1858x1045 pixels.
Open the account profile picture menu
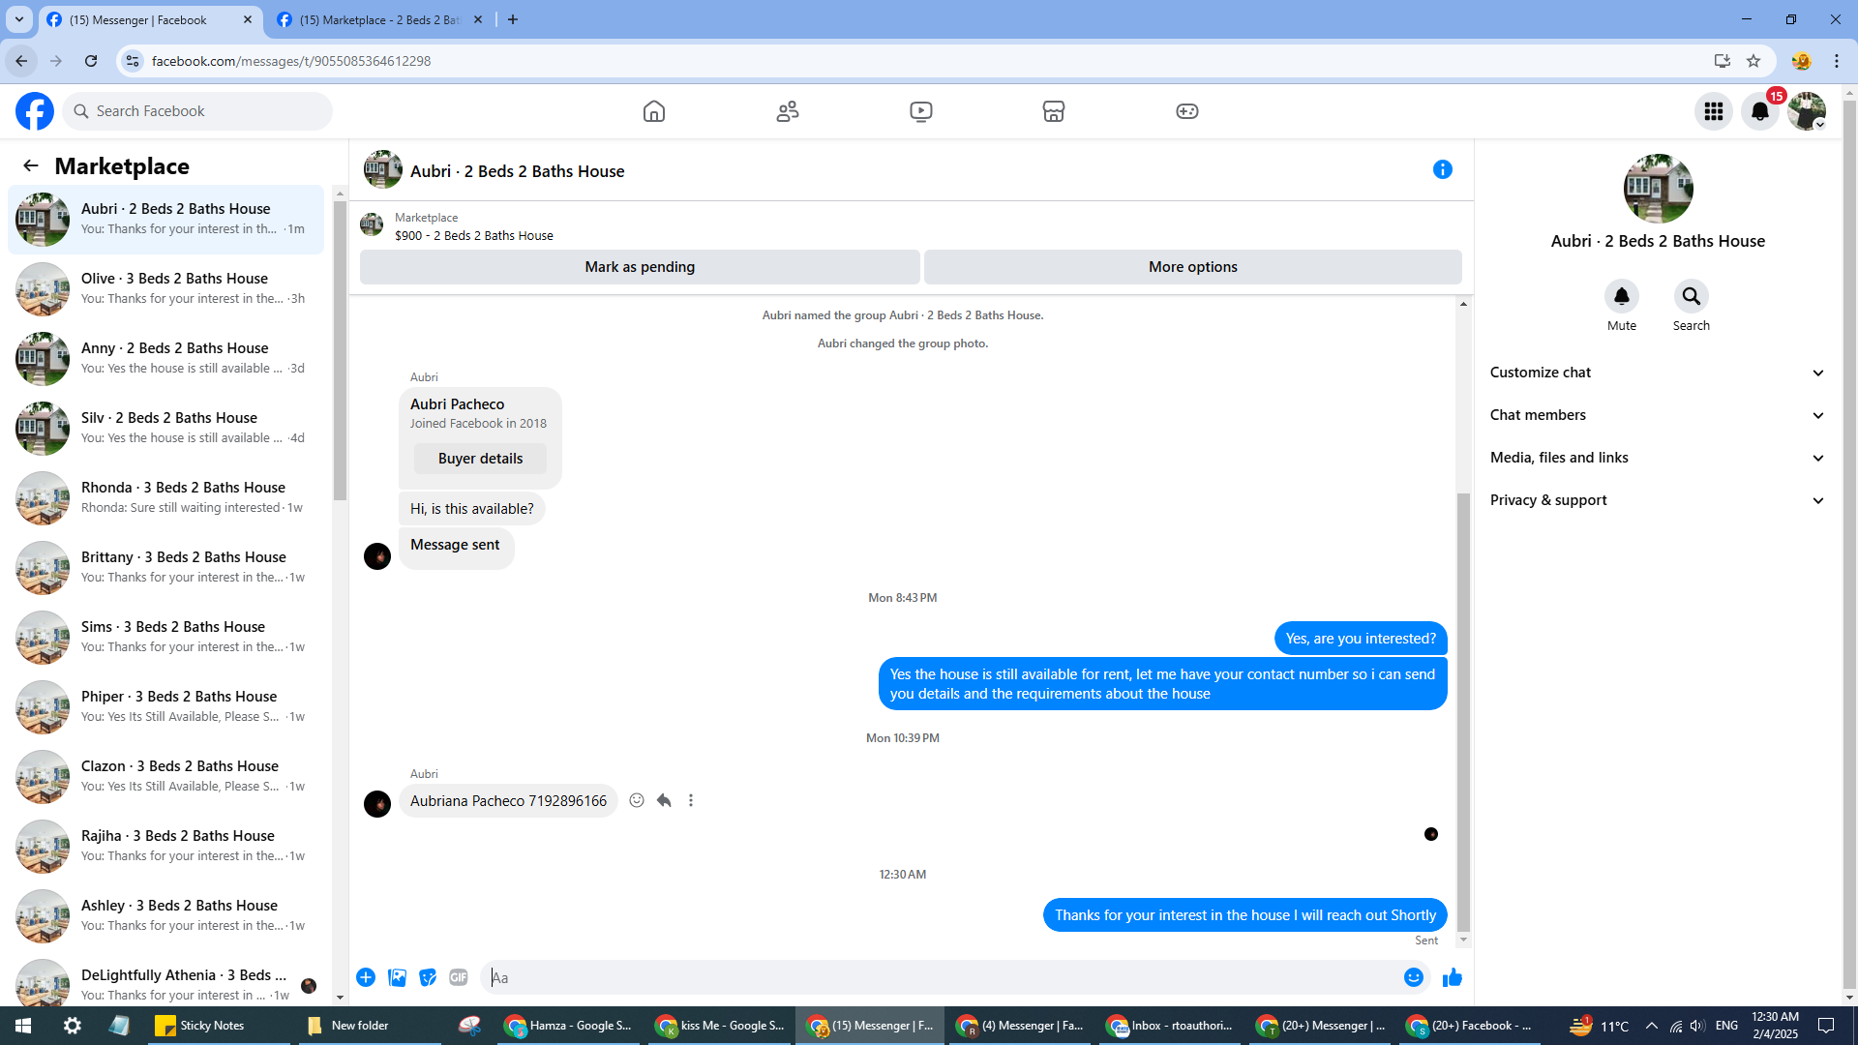pos(1807,111)
